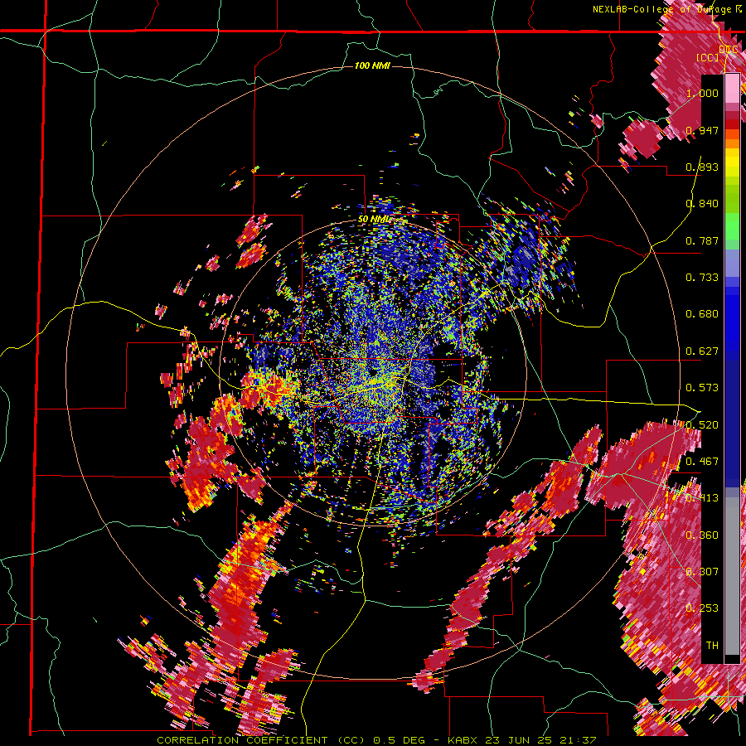Click the 0.893 legend value

click(702, 167)
